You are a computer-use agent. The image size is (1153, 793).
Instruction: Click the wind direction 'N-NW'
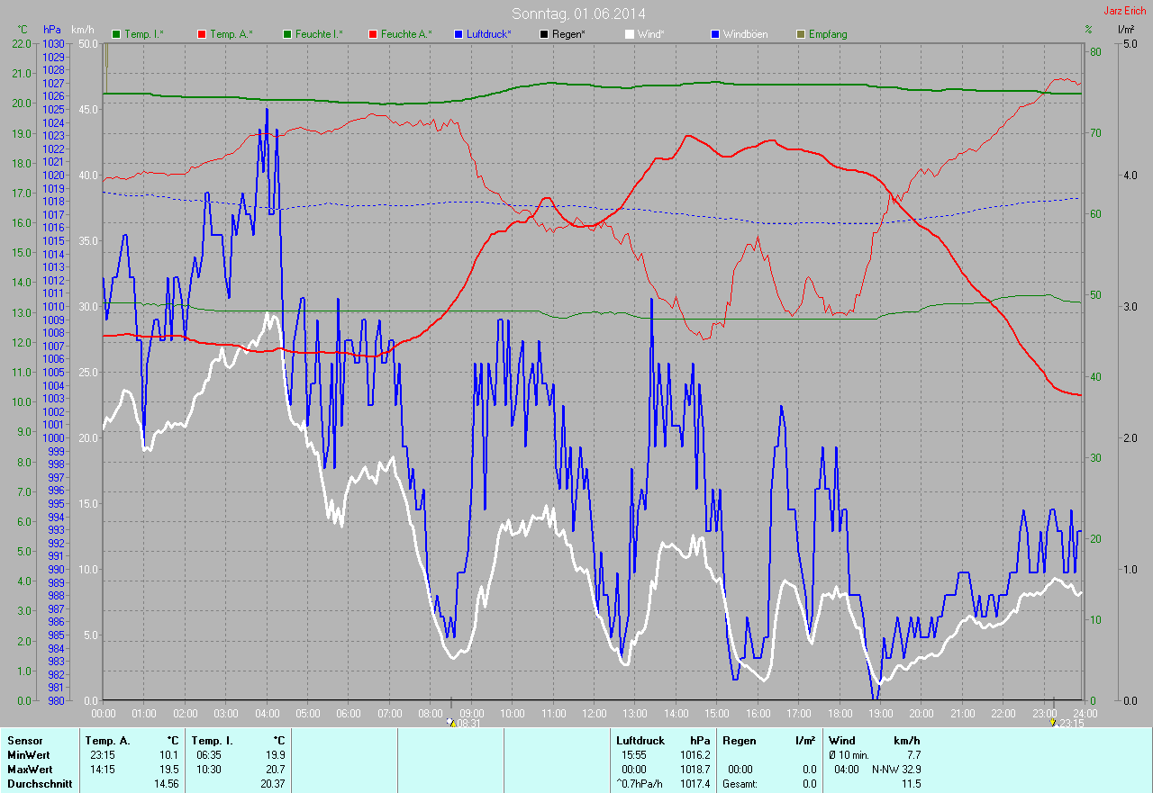pos(884,770)
